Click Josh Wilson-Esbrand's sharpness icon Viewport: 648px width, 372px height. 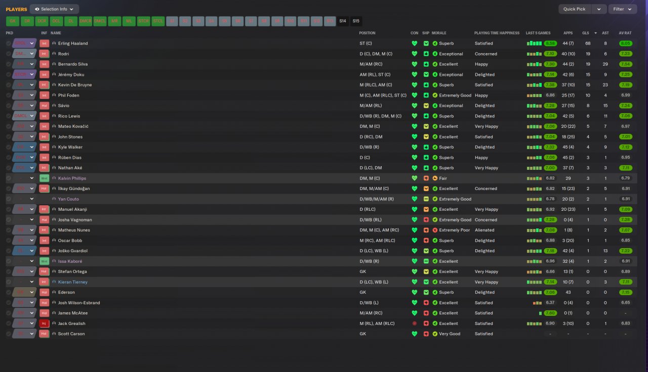click(426, 303)
